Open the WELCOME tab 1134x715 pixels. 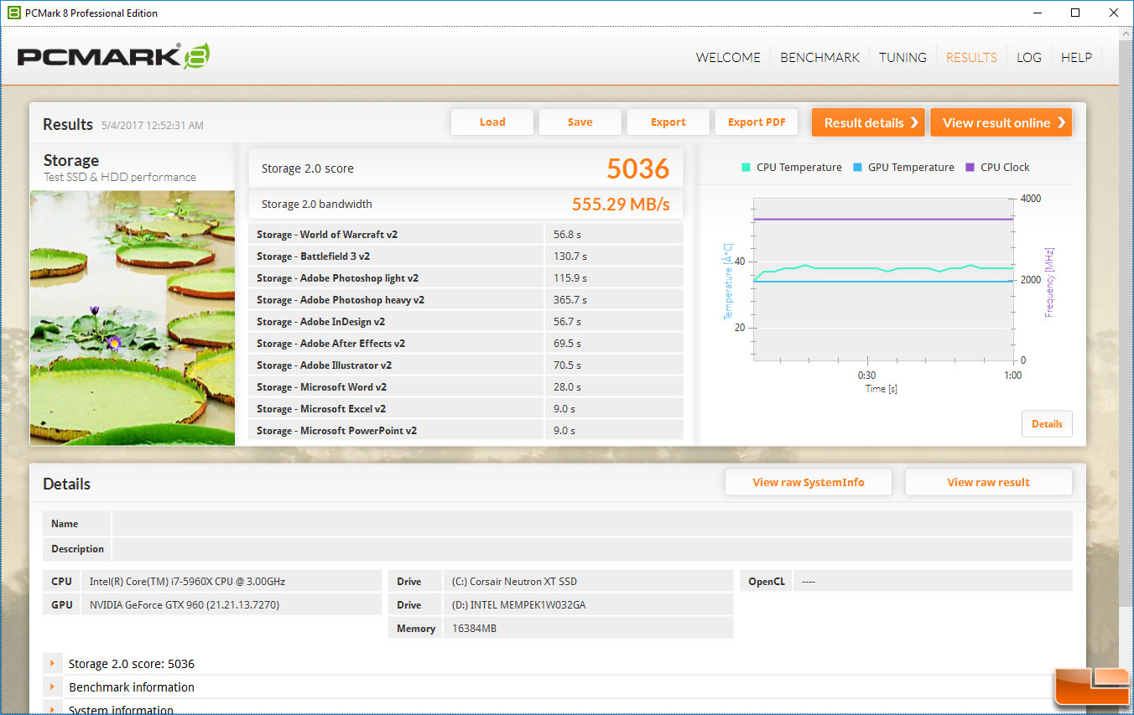(x=728, y=58)
